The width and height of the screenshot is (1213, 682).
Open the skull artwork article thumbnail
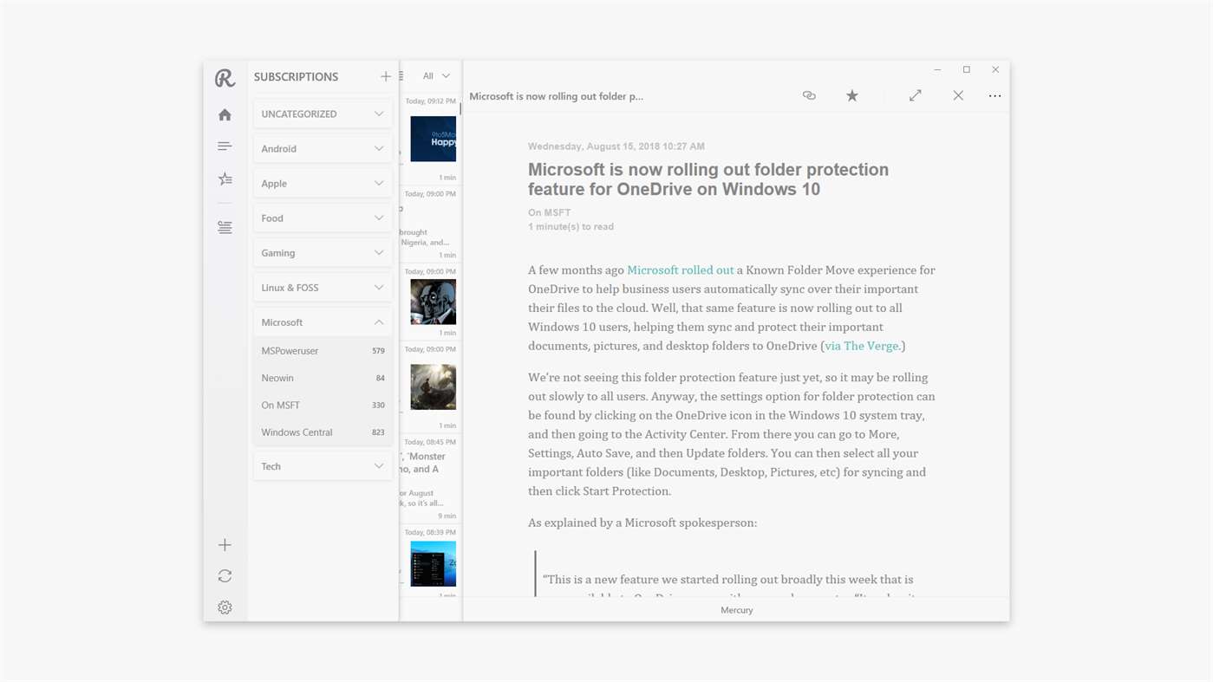(x=433, y=302)
